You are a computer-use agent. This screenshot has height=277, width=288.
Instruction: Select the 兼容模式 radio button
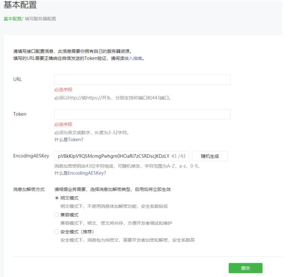click(57, 215)
